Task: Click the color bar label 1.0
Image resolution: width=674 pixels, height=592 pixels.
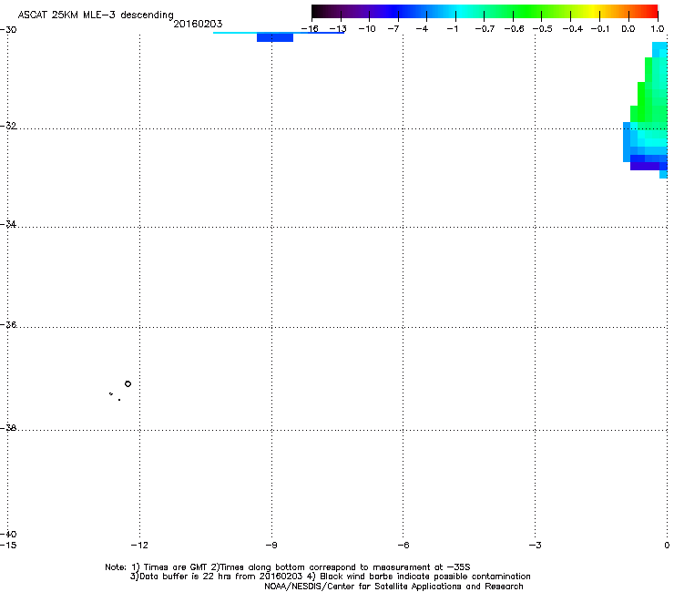Action: [658, 29]
